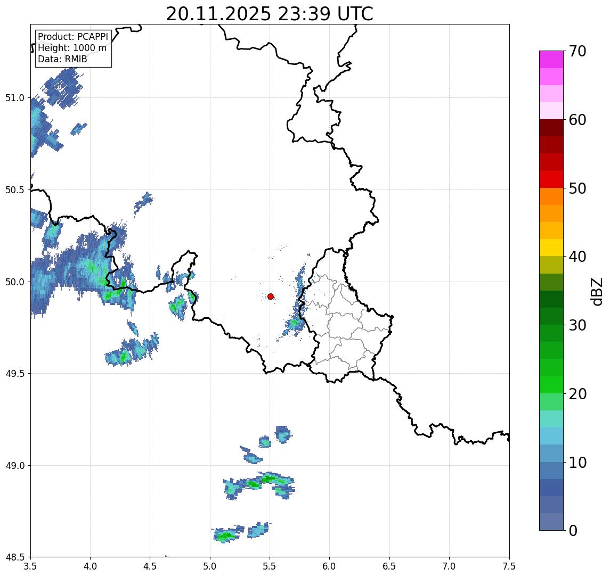Click the 'Data: RMIB' label
Screen dimensions: 610x577
click(62, 59)
